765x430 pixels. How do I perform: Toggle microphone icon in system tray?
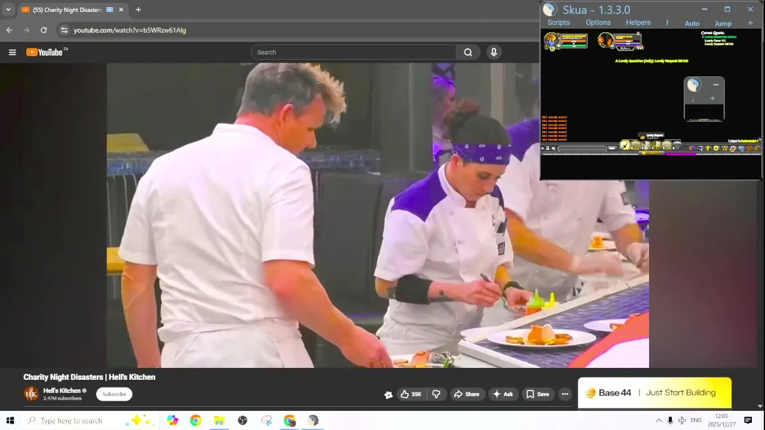[x=670, y=420]
